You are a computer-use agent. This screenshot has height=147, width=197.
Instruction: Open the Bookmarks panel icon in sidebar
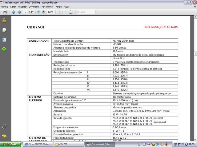[x=4, y=40]
